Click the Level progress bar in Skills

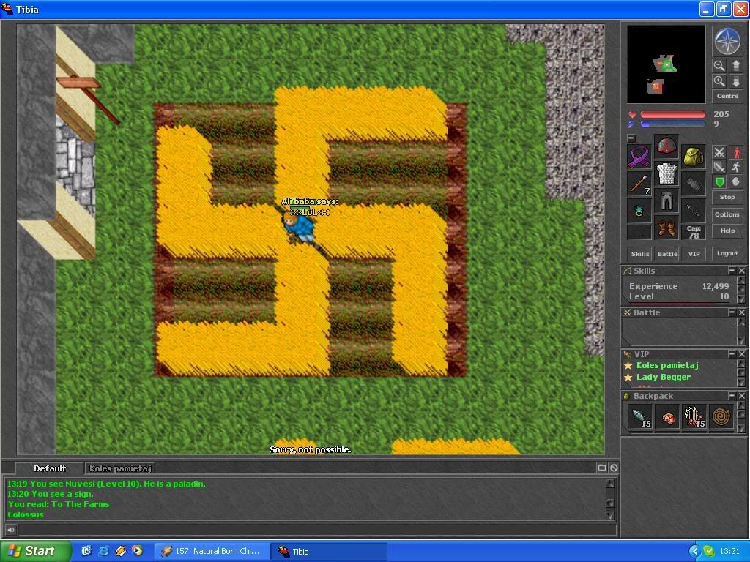[679, 303]
